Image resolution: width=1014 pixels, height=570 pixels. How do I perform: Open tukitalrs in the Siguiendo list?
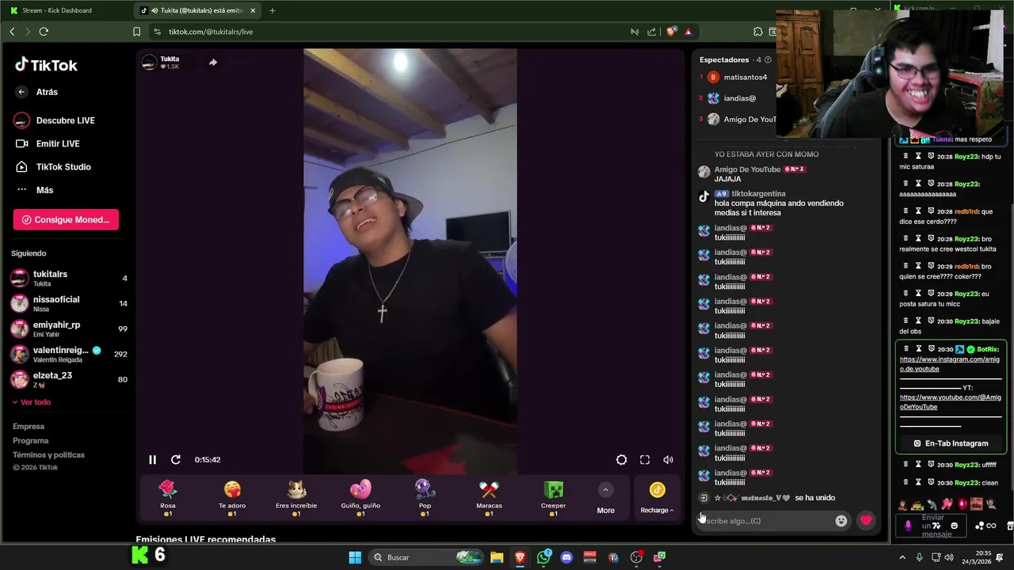tap(68, 278)
